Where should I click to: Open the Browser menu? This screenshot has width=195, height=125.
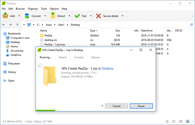click(x=20, y=9)
